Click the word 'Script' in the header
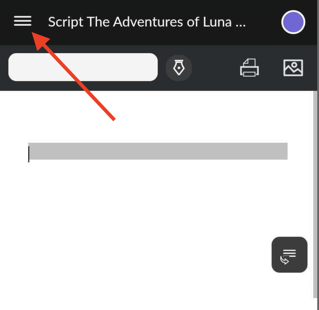The width and height of the screenshot is (319, 310). (x=66, y=22)
